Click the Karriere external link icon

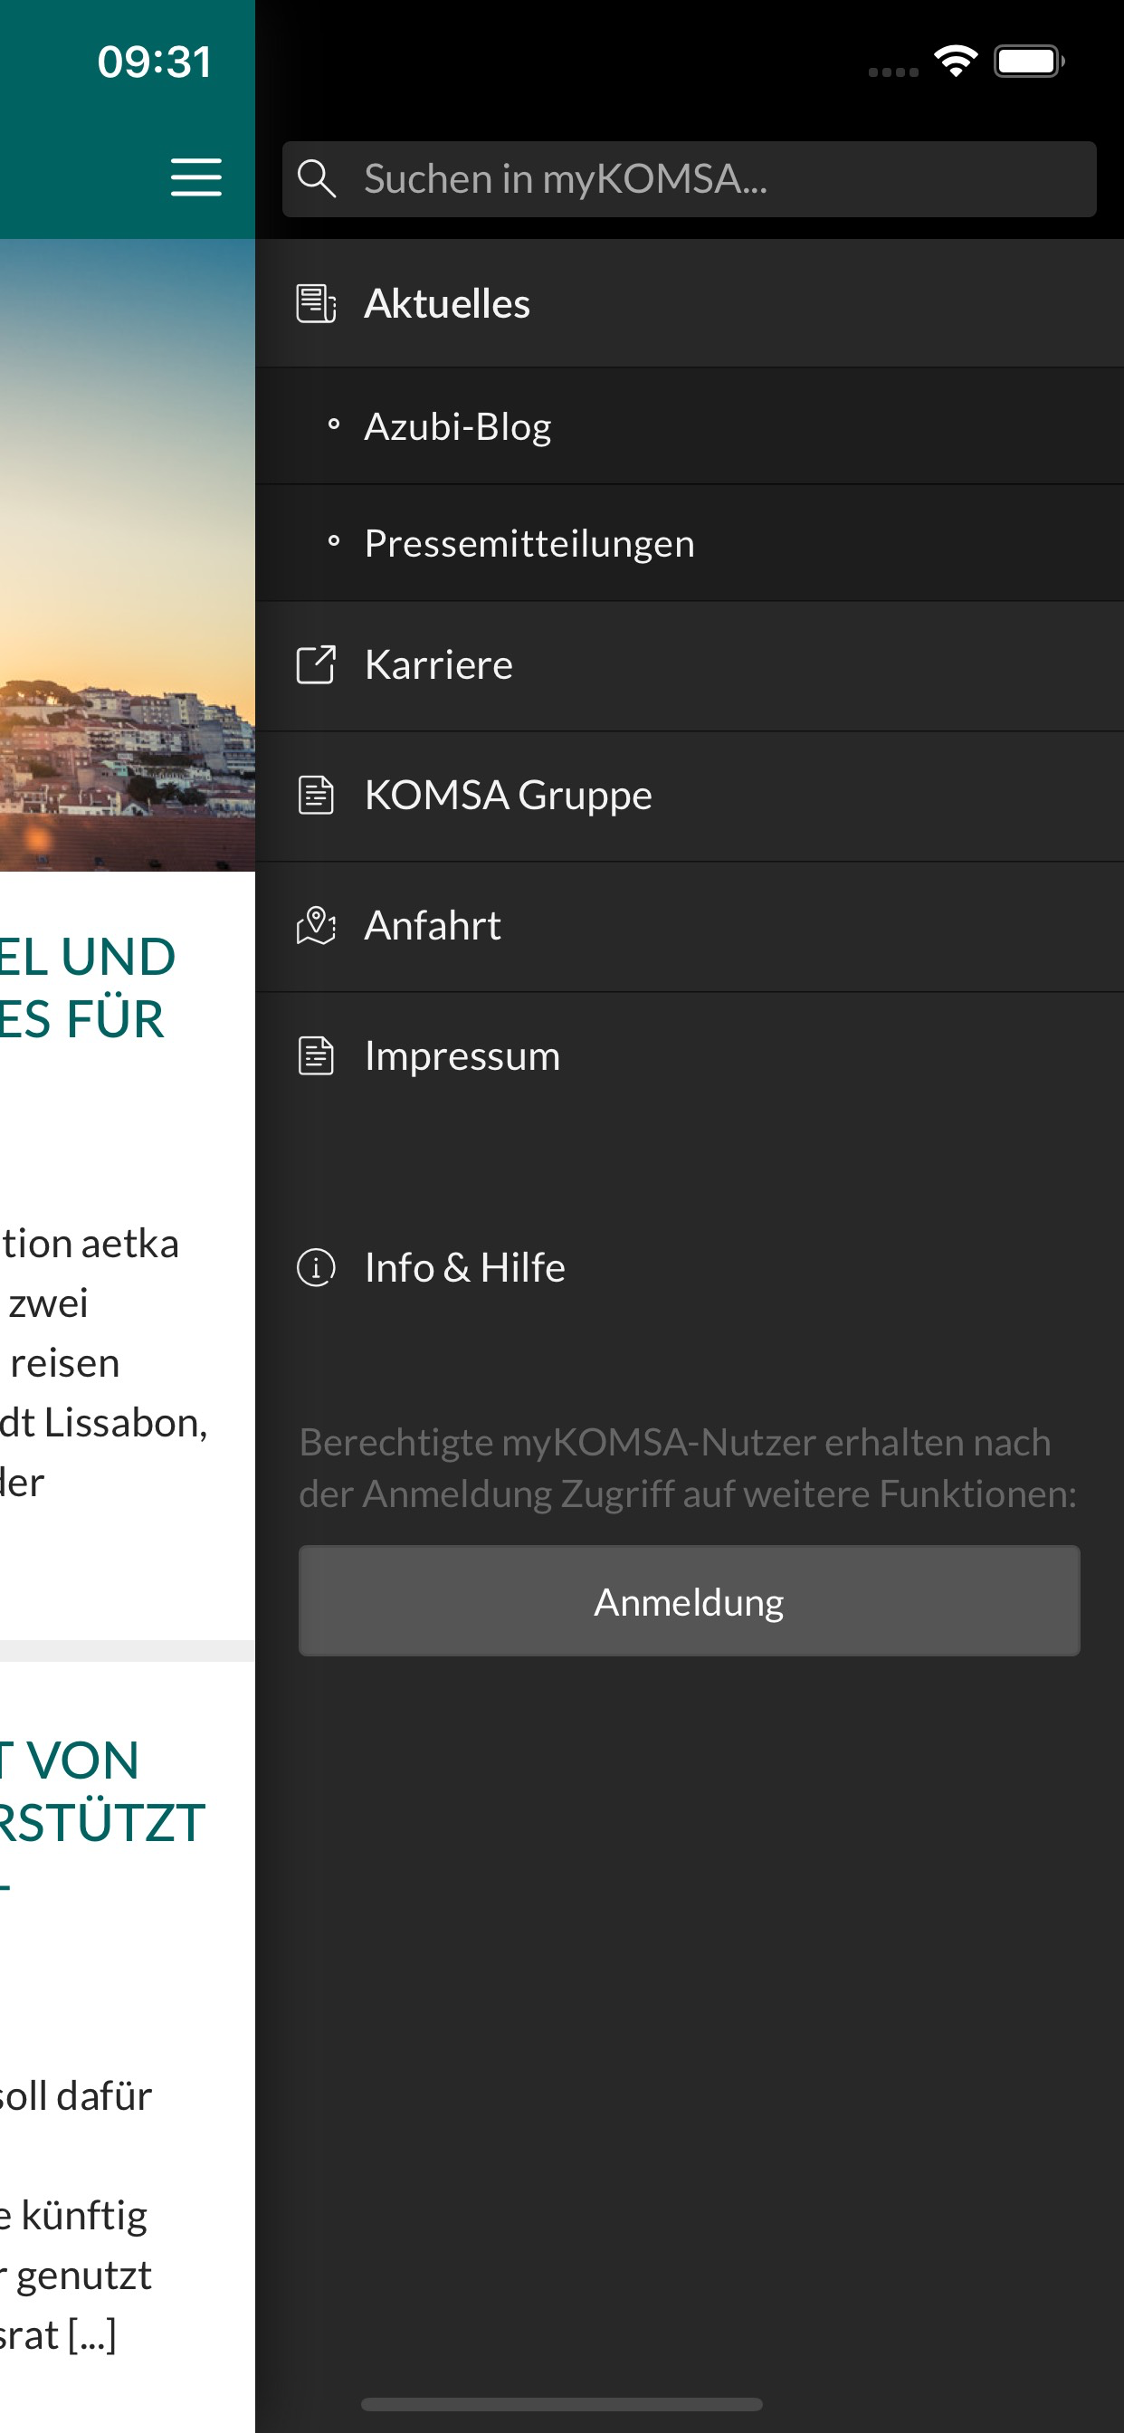coord(317,665)
